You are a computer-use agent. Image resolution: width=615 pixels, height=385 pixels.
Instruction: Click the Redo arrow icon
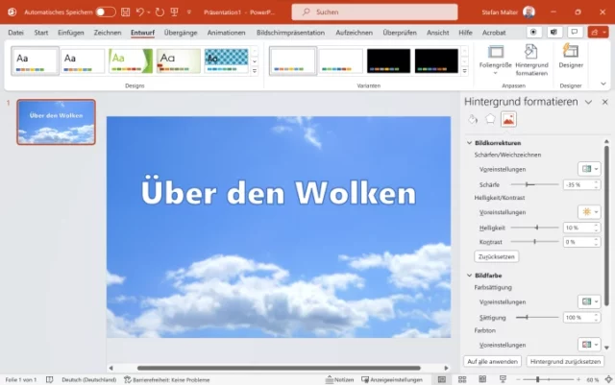click(x=160, y=12)
